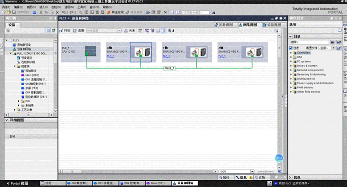Click the new project icon
The image size is (347, 187).
[x=4, y=12]
